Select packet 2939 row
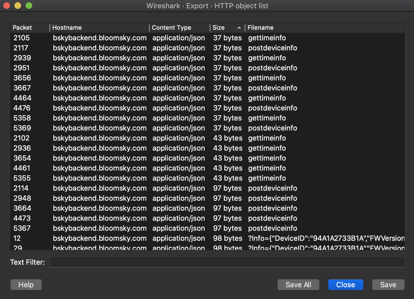414x299 pixels. (x=207, y=58)
